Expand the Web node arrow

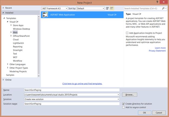tap(11, 32)
